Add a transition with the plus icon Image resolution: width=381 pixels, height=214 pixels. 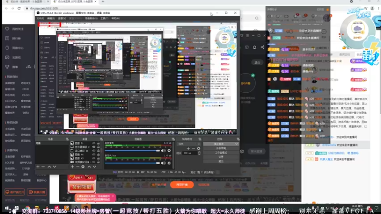(188, 148)
